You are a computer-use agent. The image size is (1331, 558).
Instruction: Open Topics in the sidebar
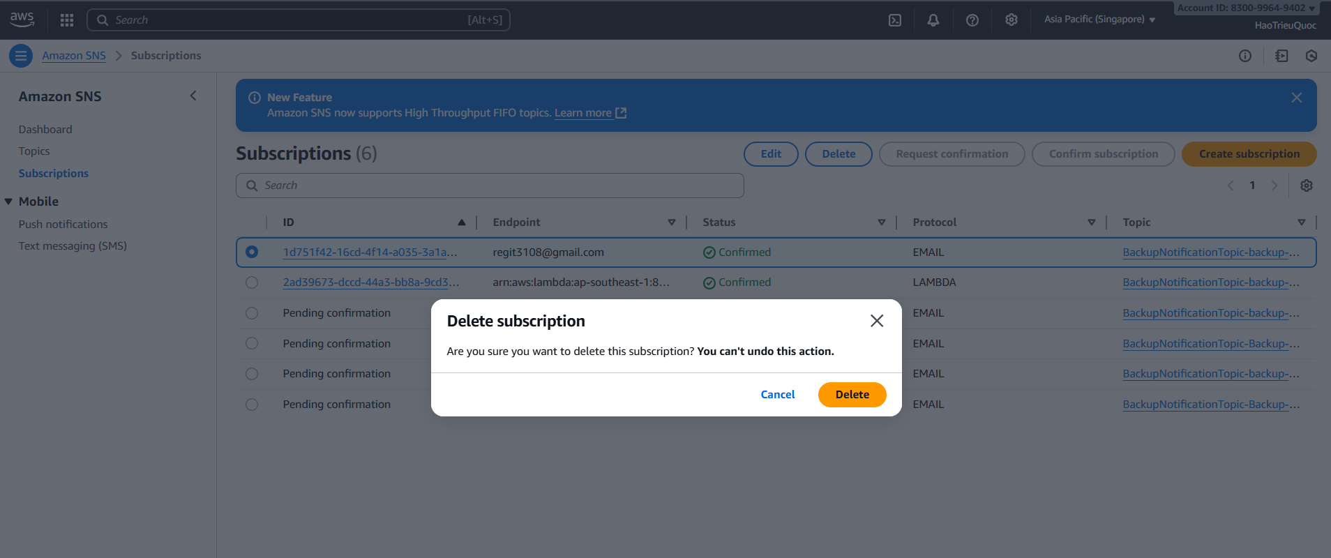coord(34,151)
